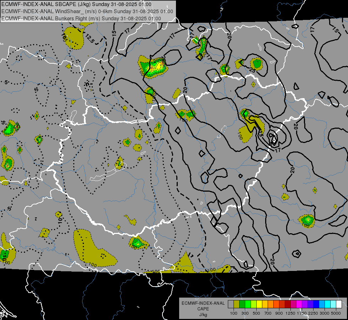348x320 pixels.
Task: Select the dark green legend swatch
Action: click(x=242, y=304)
